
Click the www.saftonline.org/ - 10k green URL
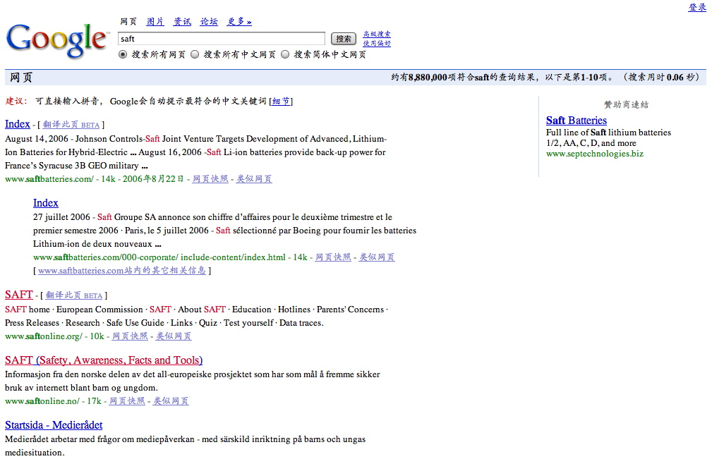coord(54,336)
